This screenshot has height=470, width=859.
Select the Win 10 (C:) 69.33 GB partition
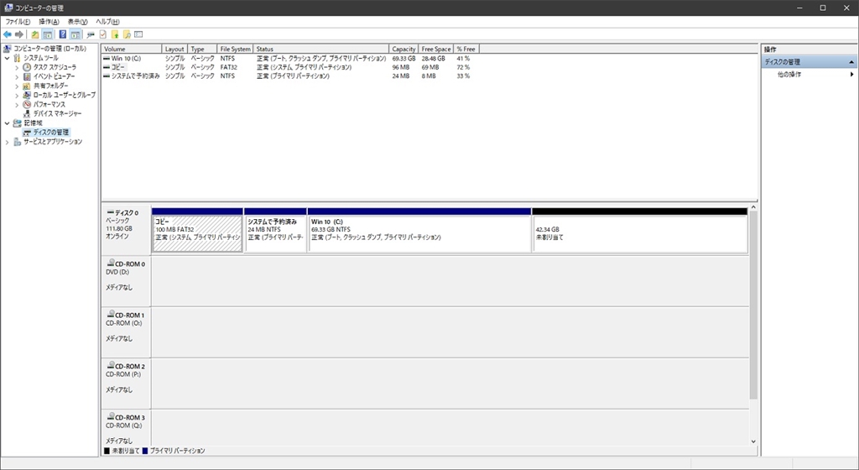(419, 232)
